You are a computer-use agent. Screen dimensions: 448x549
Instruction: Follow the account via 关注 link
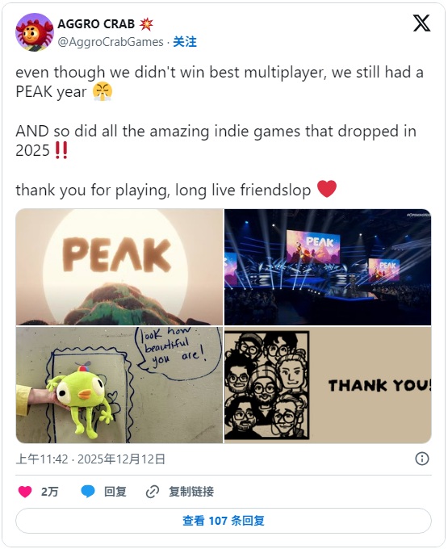click(185, 42)
